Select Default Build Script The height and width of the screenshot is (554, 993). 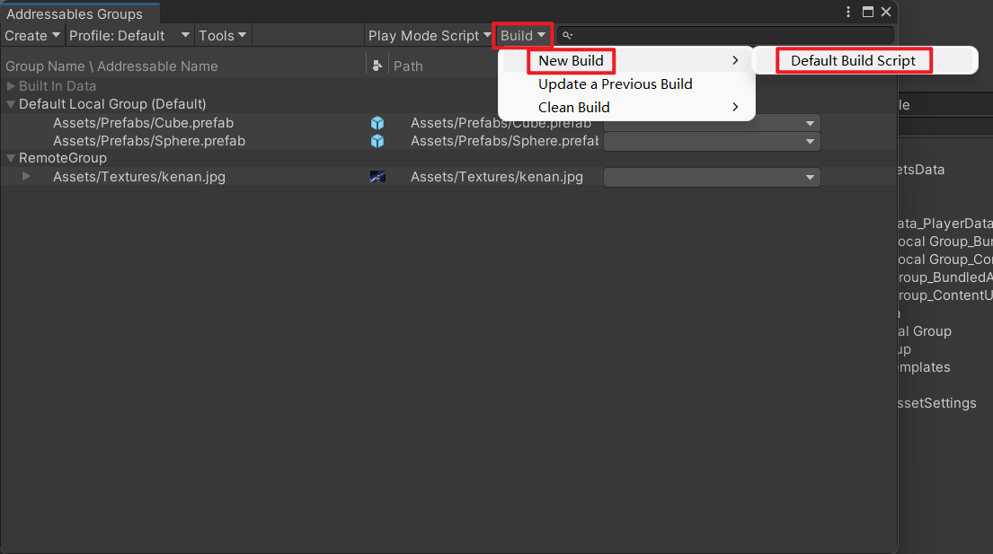click(x=853, y=61)
